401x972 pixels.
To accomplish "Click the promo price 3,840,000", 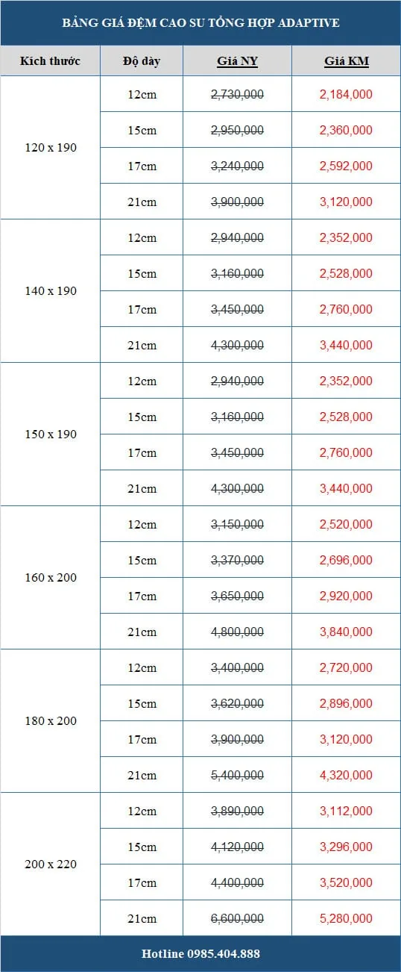I will point(346,632).
